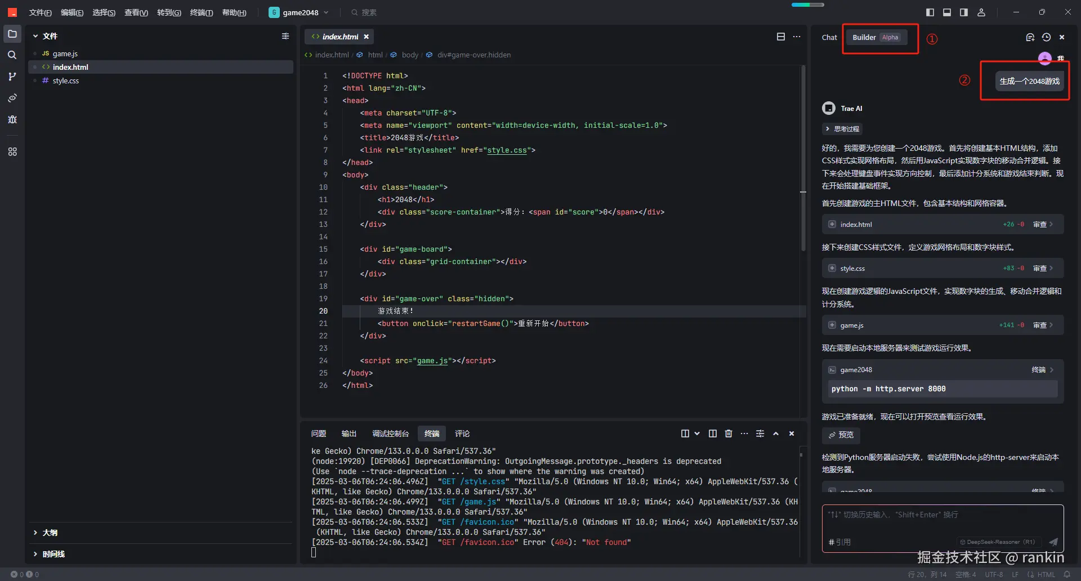Select HTML language mode in the status bar
The image size is (1081, 581).
[1046, 575]
